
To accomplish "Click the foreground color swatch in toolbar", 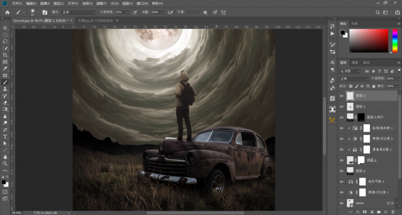I will point(3,182).
